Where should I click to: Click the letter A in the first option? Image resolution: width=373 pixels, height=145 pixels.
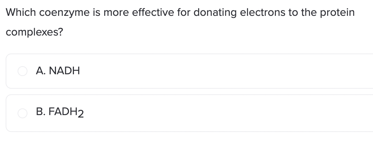[40, 71]
